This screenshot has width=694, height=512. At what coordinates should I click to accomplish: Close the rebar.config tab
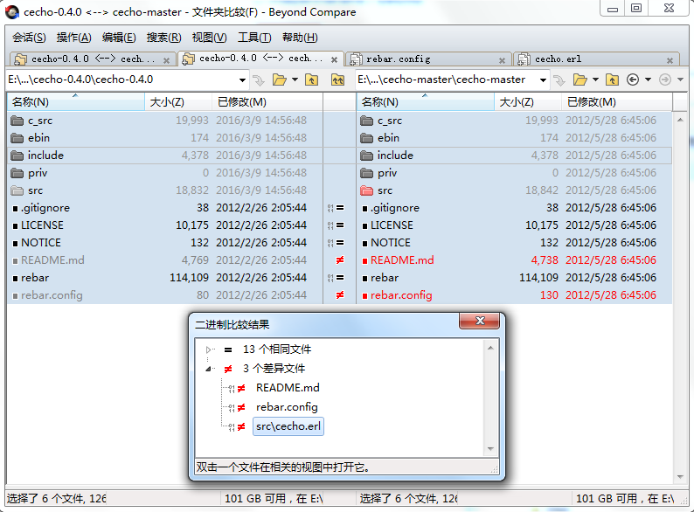coord(502,60)
